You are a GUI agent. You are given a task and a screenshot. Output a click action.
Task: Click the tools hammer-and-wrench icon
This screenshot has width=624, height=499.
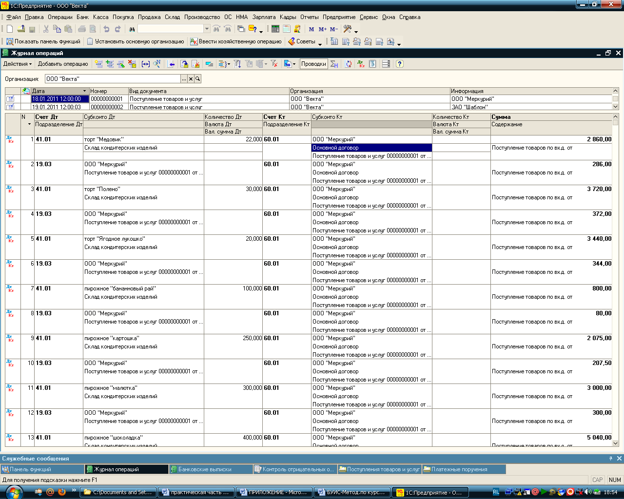point(347,29)
